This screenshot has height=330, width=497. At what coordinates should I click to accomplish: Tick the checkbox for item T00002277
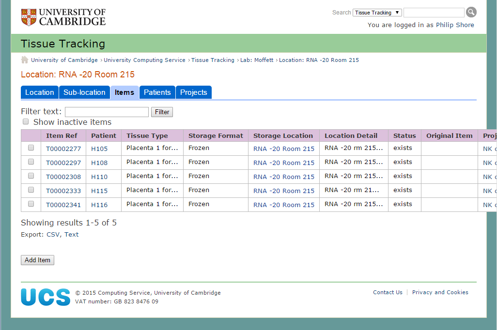pyautogui.click(x=31, y=148)
